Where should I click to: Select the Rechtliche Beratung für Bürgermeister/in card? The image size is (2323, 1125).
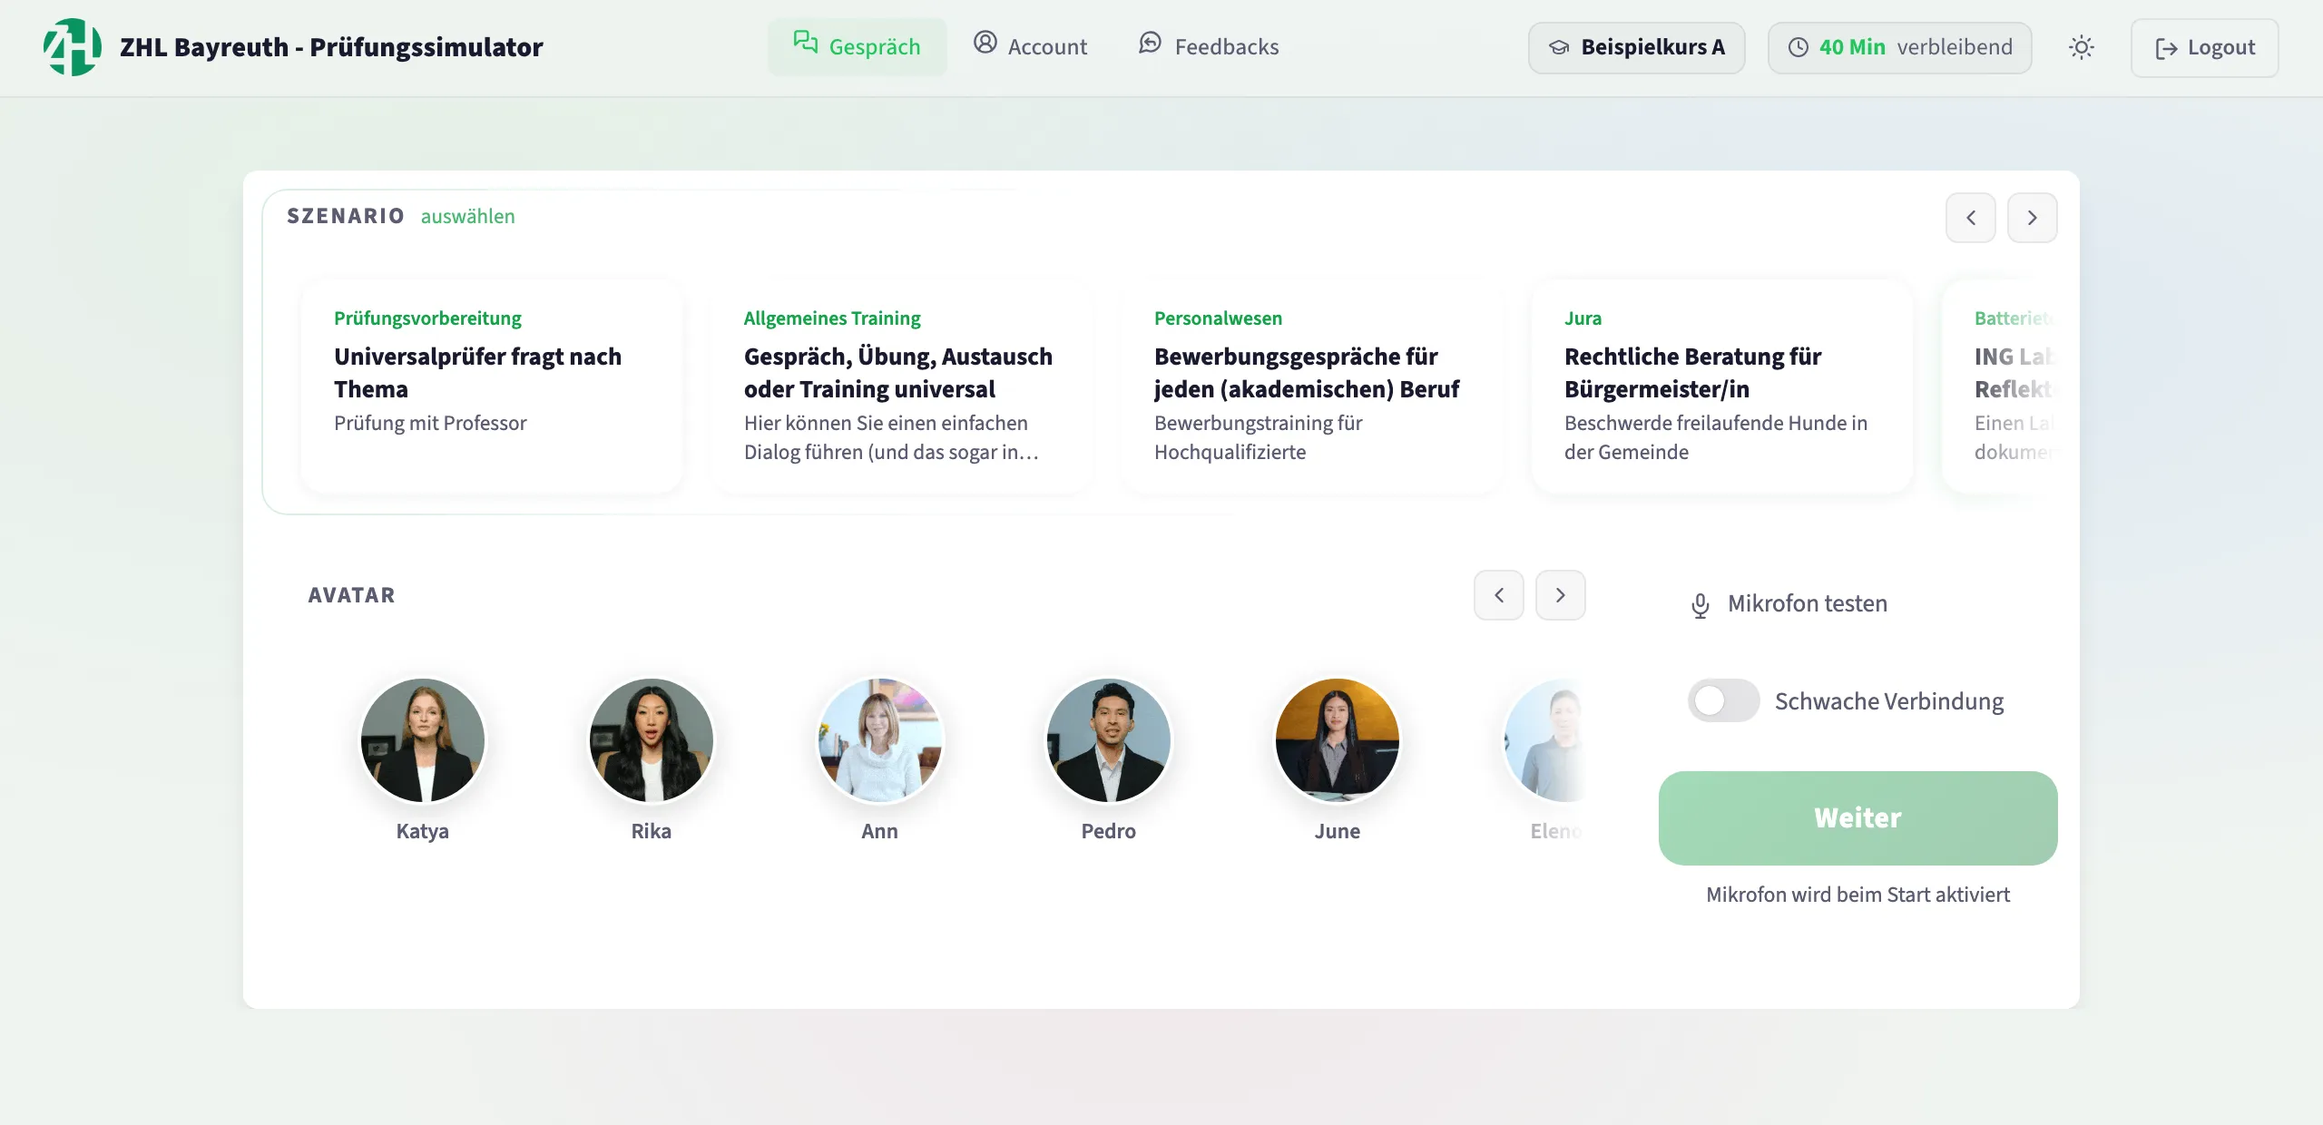point(1721,387)
